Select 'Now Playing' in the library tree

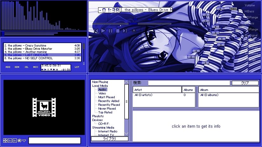click(x=100, y=82)
